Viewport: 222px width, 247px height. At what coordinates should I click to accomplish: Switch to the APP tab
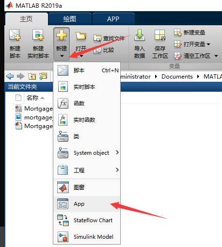(x=113, y=19)
